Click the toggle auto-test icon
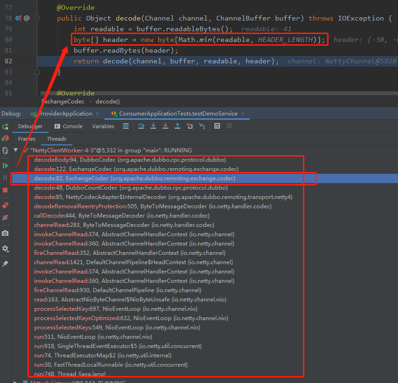The height and width of the screenshot is (383, 398). pos(5,150)
